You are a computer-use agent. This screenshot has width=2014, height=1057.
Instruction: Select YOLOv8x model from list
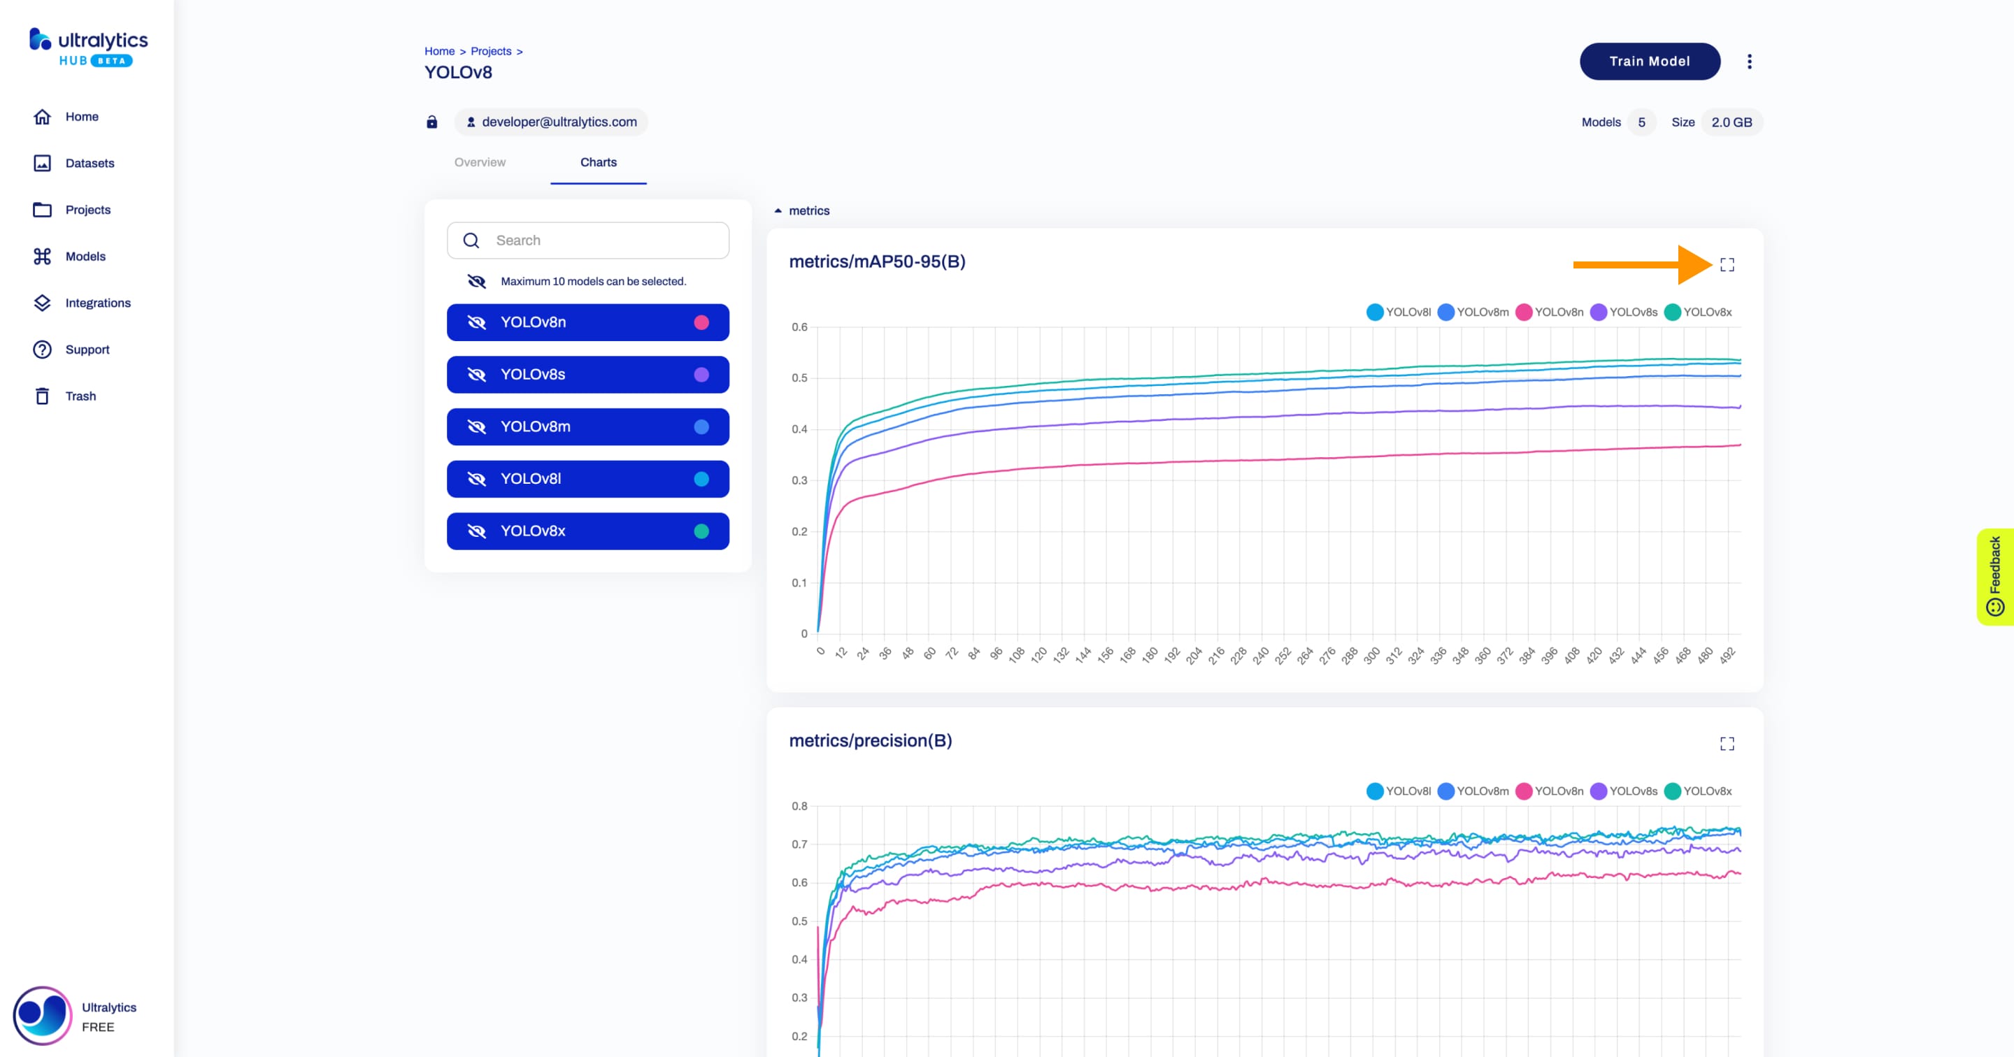[x=587, y=530]
